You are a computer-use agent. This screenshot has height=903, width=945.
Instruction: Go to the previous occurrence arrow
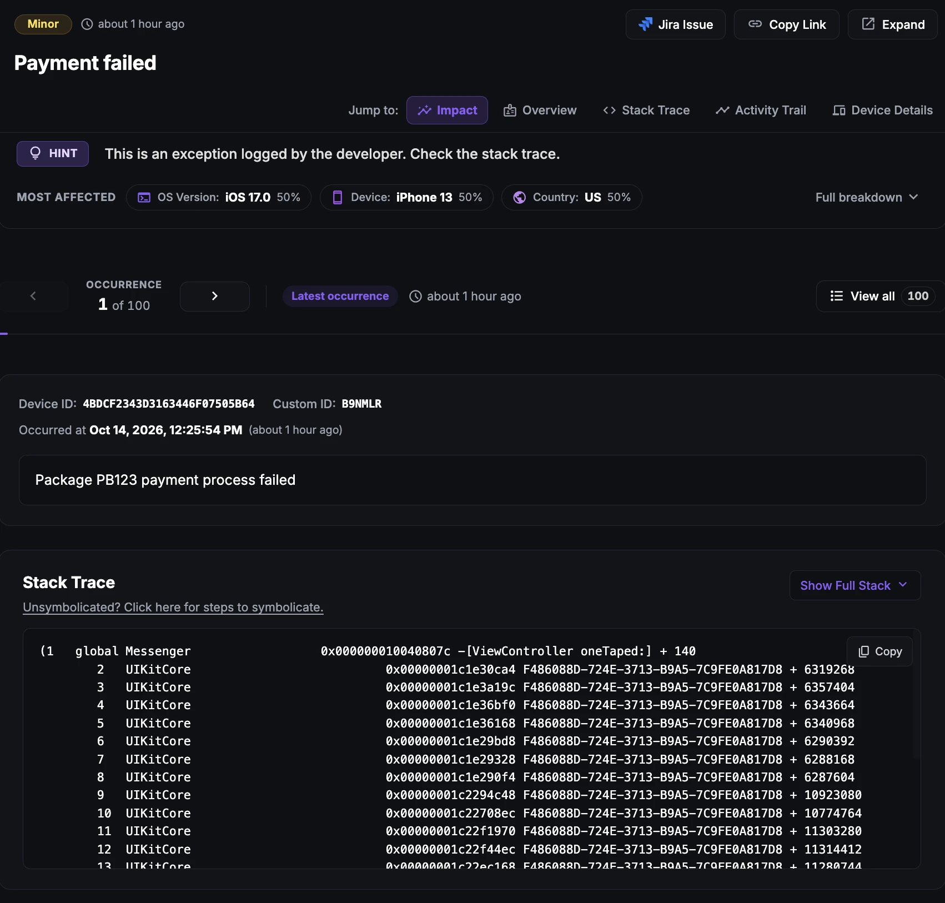[x=33, y=296]
